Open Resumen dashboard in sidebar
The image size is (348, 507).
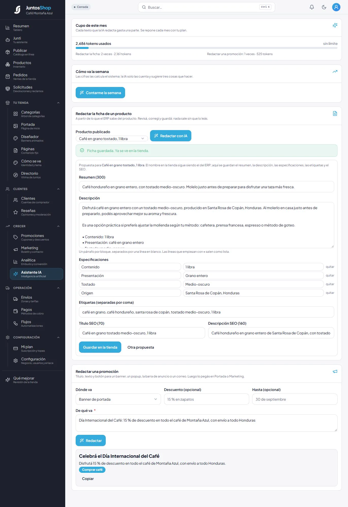pos(33,28)
